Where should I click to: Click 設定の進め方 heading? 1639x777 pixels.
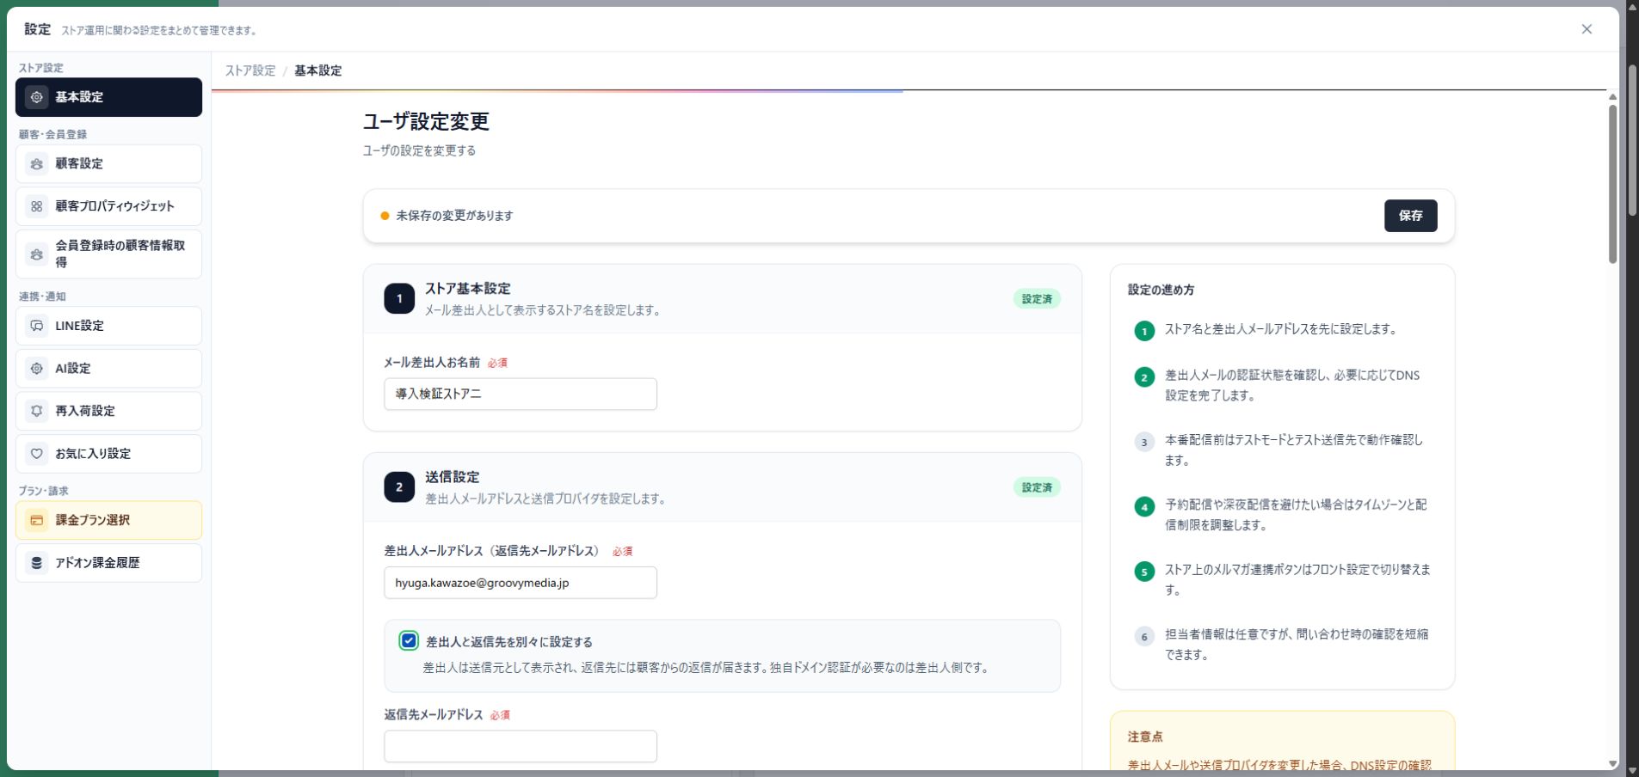1161,290
